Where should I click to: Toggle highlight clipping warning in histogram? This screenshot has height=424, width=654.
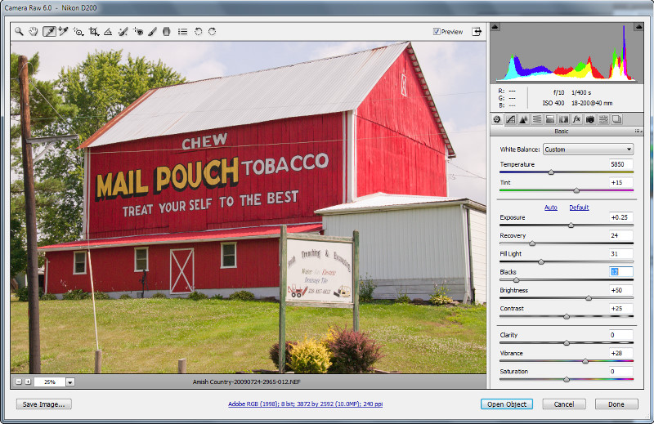tap(638, 27)
